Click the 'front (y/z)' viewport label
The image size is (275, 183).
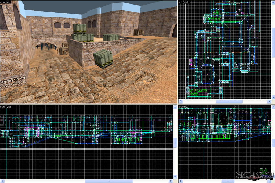coord(5,107)
